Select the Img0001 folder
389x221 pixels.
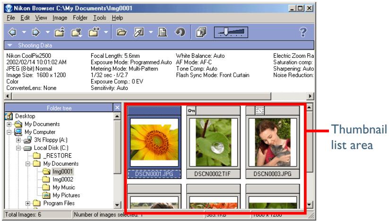click(x=62, y=172)
